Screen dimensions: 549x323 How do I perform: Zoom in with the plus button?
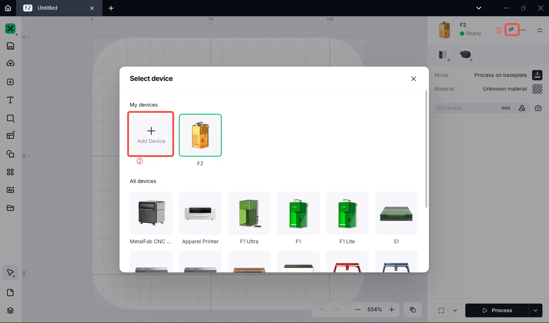392,310
